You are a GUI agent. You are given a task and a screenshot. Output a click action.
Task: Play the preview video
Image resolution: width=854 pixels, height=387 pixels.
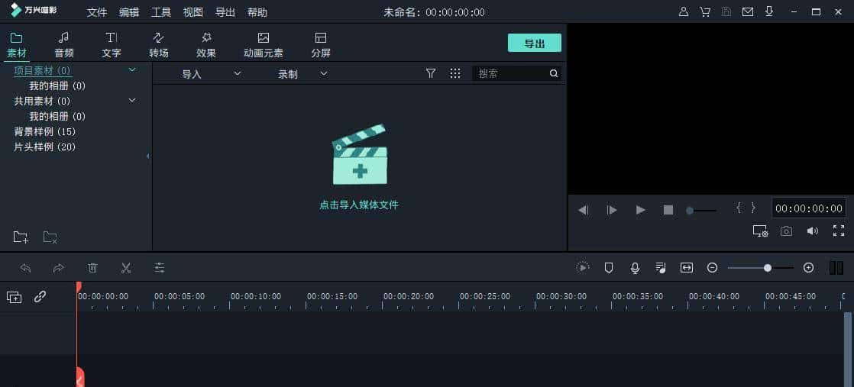tap(640, 210)
